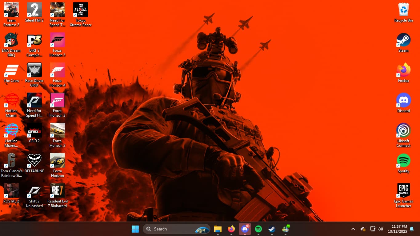
Task: Open Discord from the taskbar
Action: click(245, 229)
